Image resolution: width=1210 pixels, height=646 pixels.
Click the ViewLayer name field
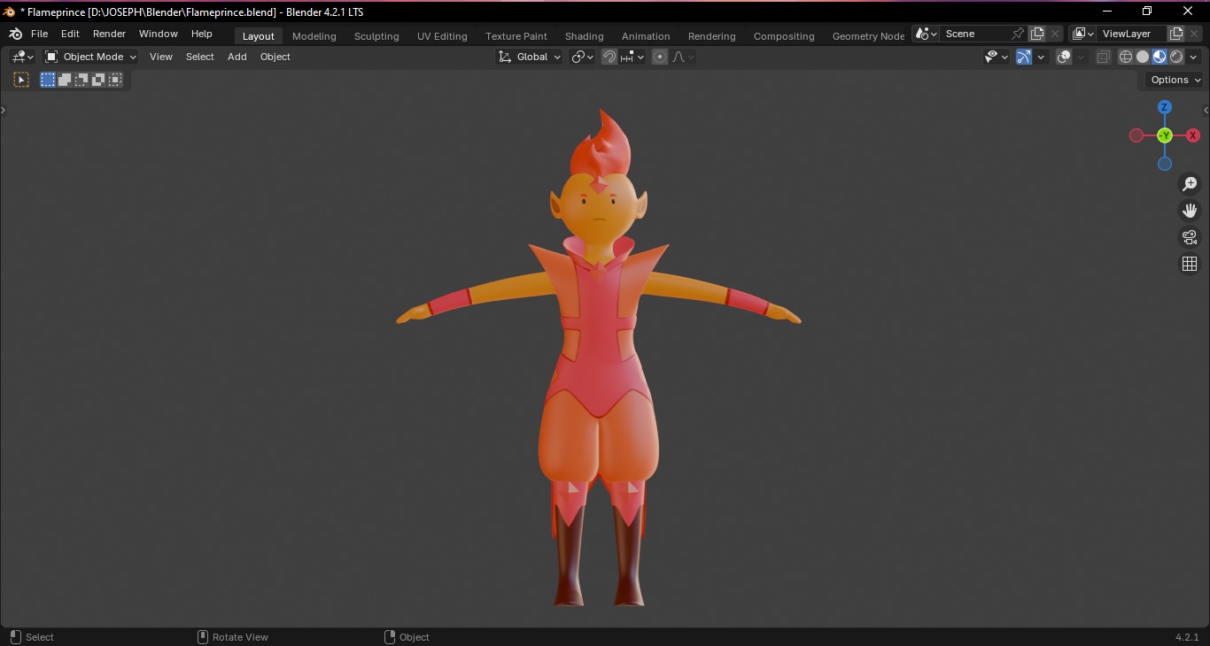(1131, 34)
